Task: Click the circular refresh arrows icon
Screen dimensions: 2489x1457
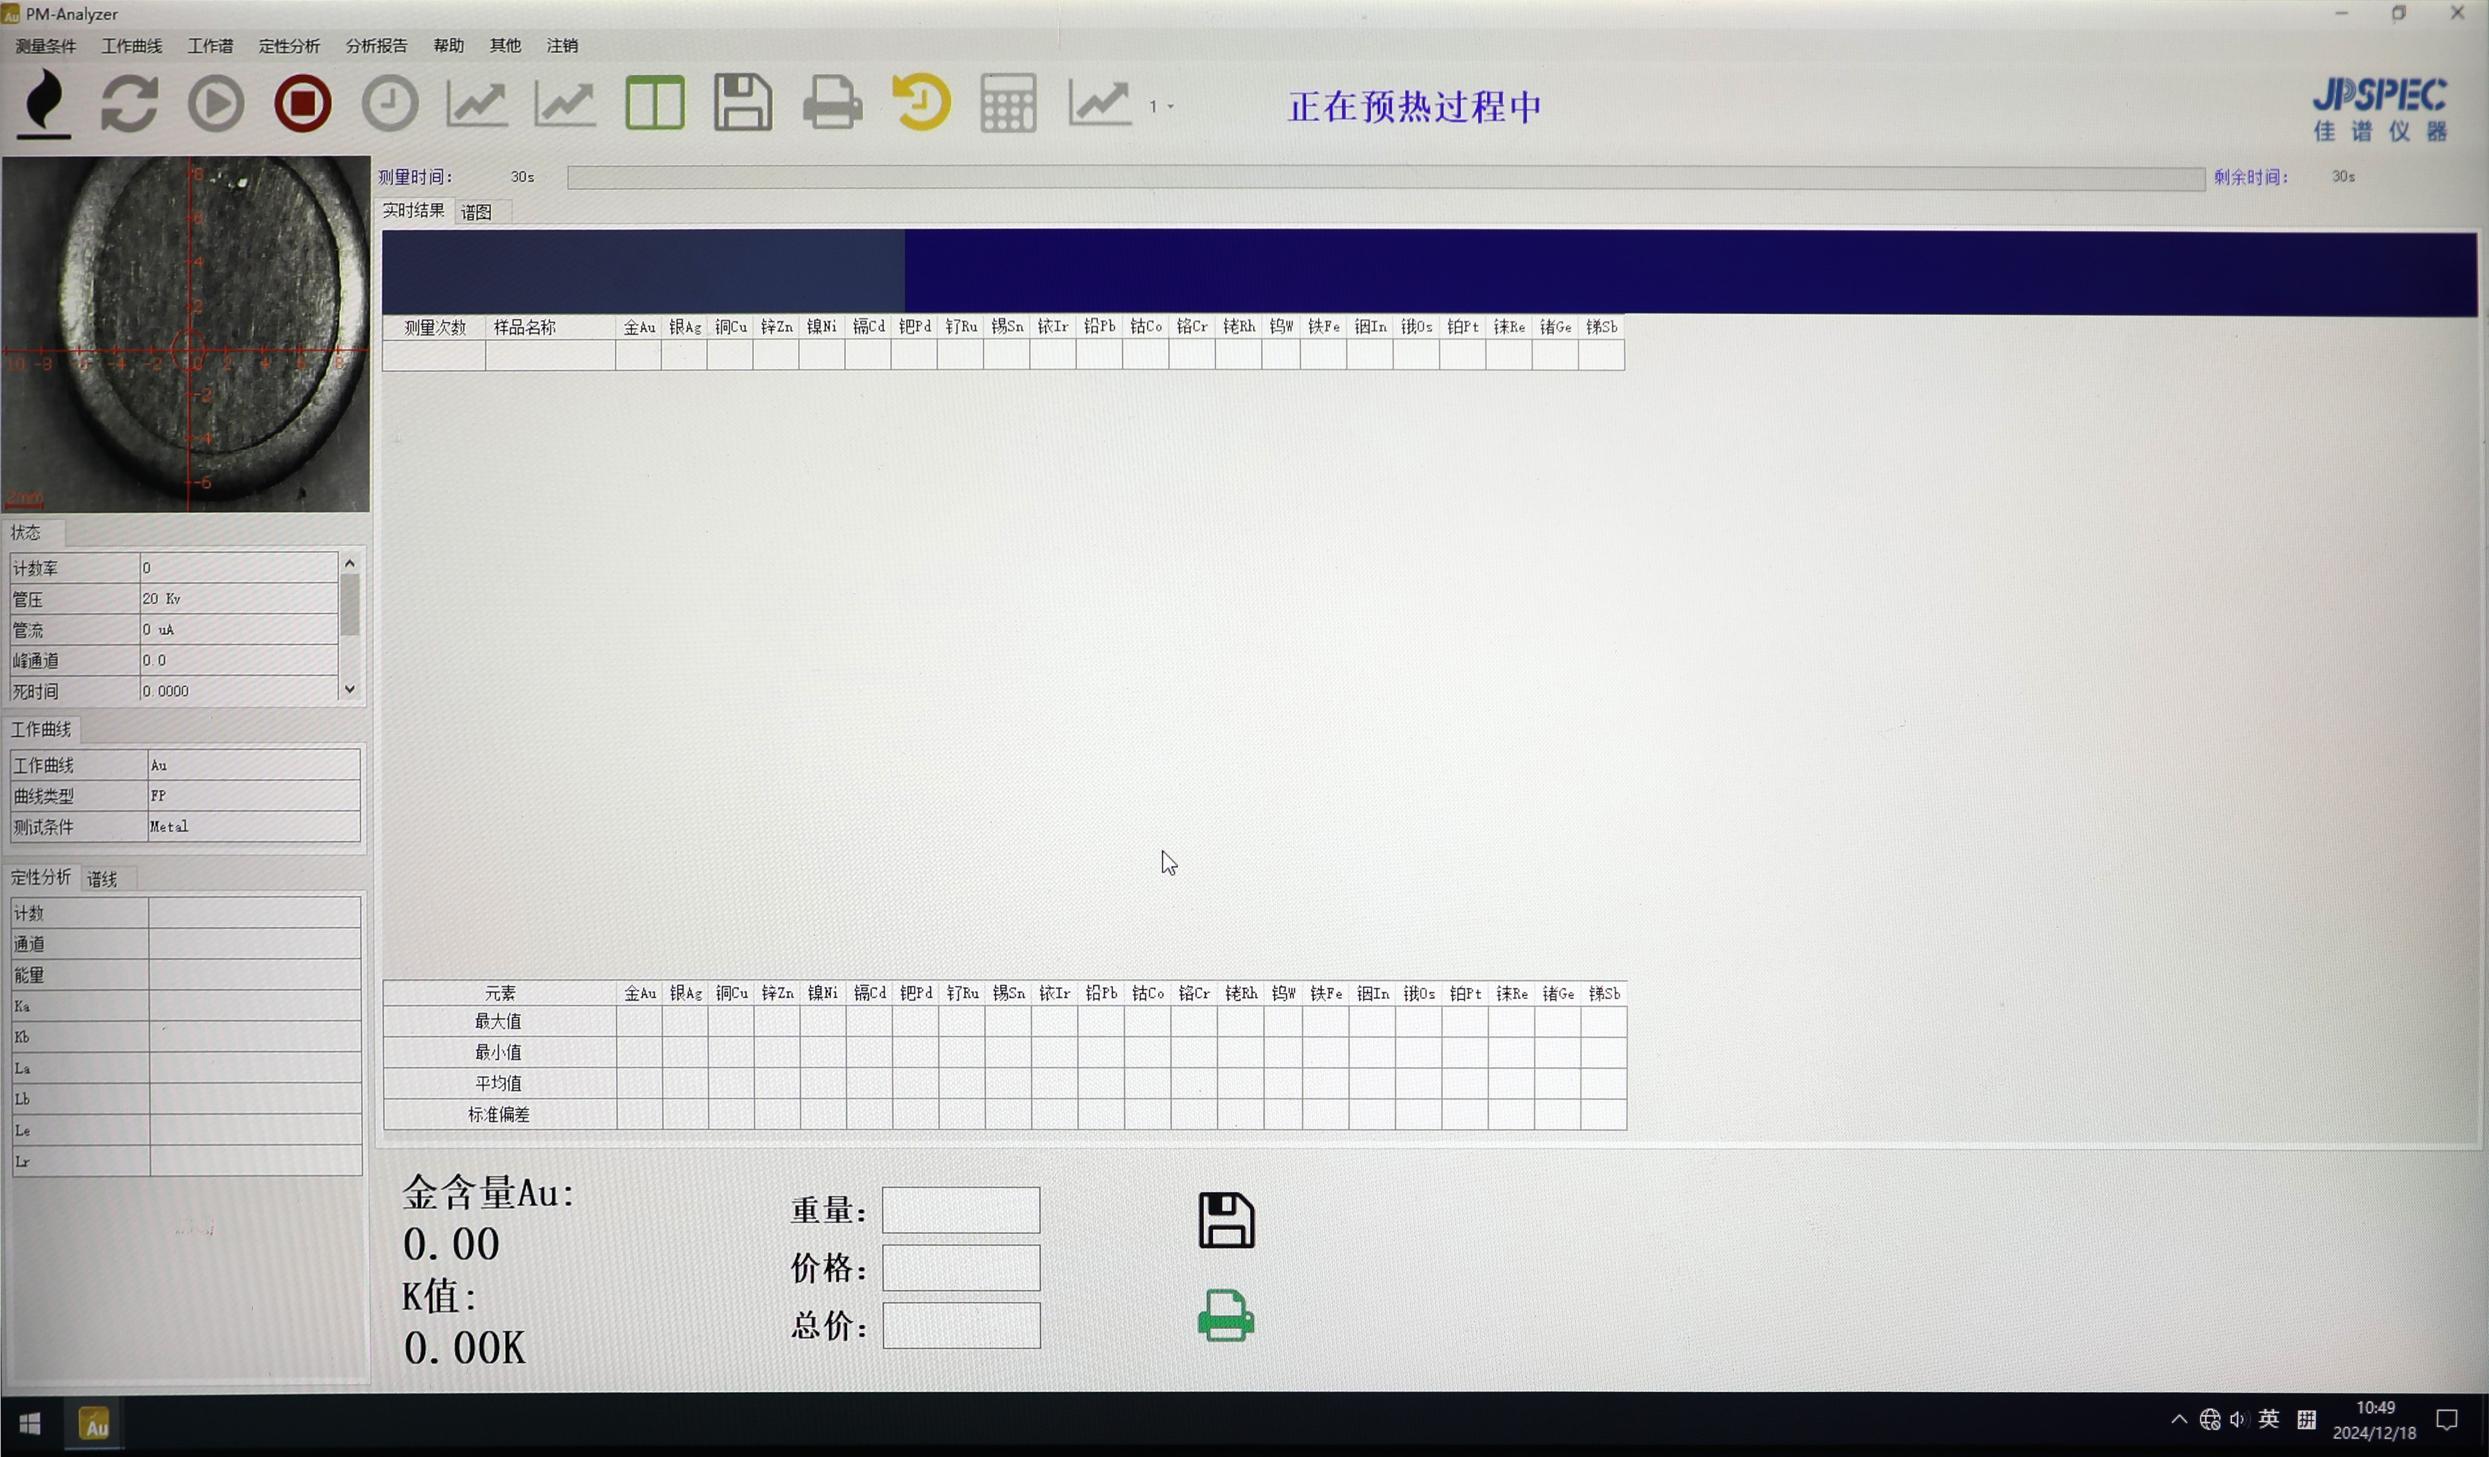Action: click(129, 104)
